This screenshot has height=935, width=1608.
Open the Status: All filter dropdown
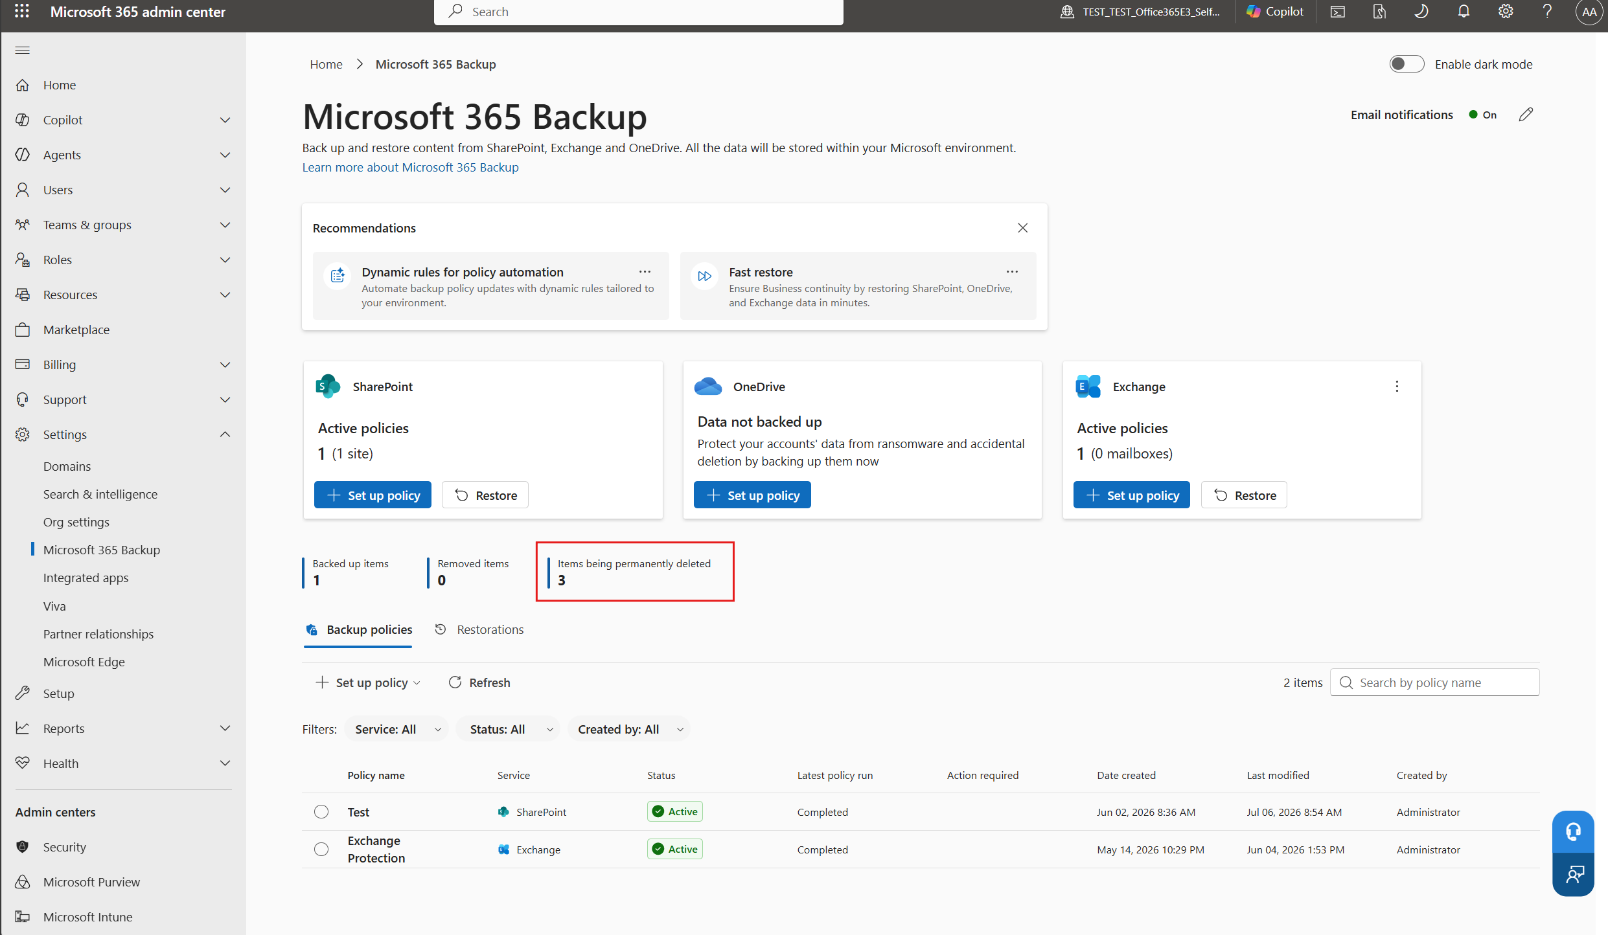pos(508,729)
